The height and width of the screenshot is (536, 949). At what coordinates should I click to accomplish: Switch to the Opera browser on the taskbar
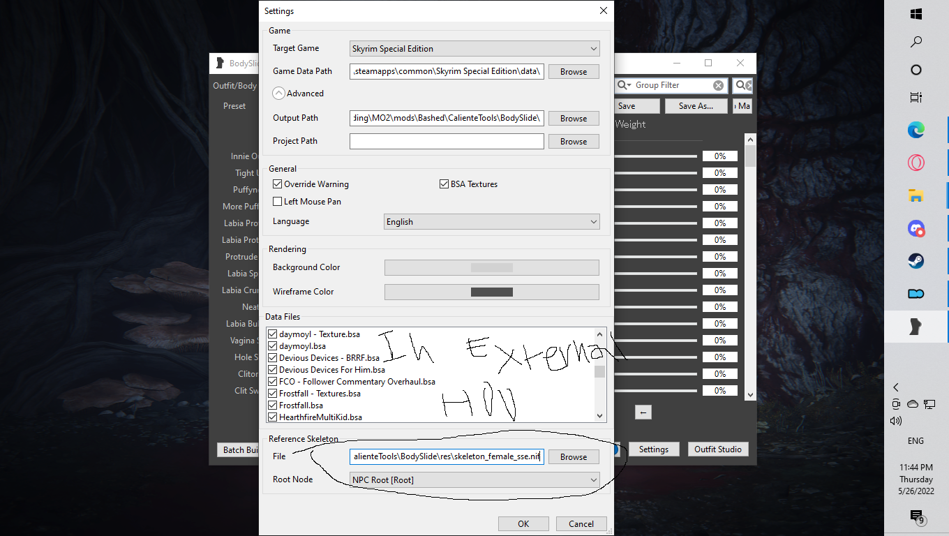916,163
